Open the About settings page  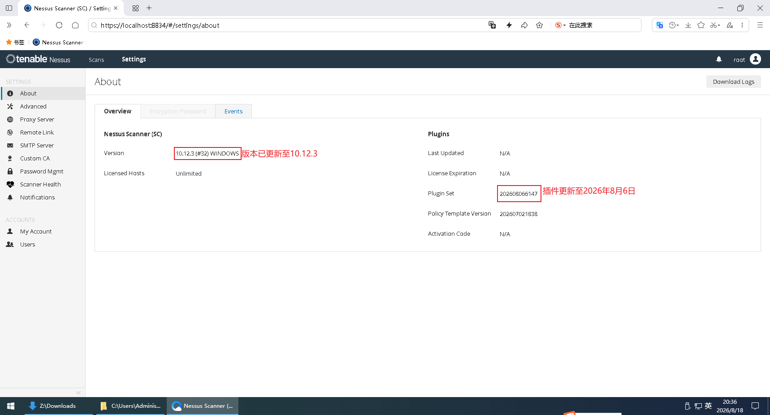pyautogui.click(x=43, y=93)
